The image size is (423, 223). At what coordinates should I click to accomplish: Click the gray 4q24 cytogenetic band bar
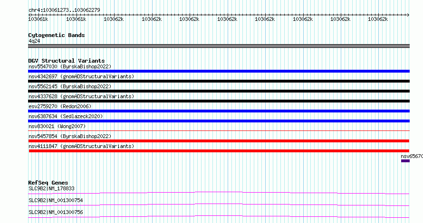pyautogui.click(x=219, y=46)
